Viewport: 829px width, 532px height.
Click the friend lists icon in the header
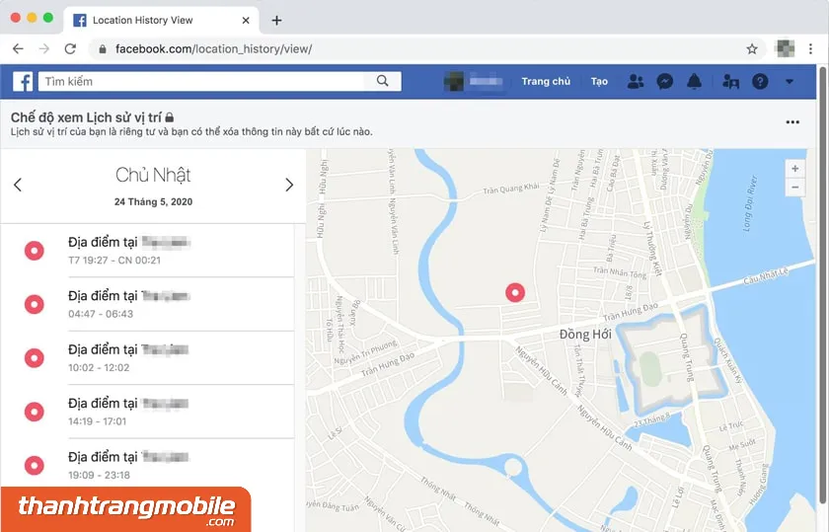(x=730, y=82)
